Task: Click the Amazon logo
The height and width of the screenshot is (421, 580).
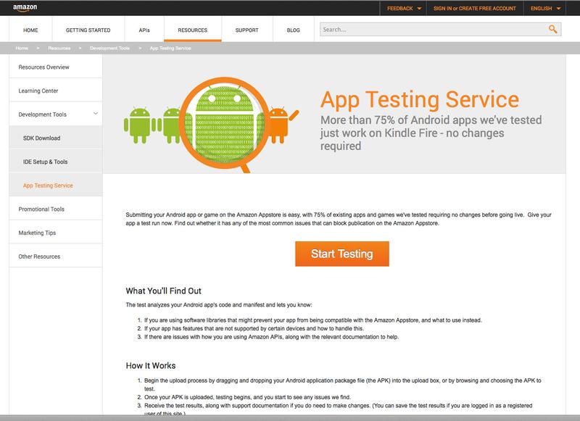Action: tap(25, 8)
